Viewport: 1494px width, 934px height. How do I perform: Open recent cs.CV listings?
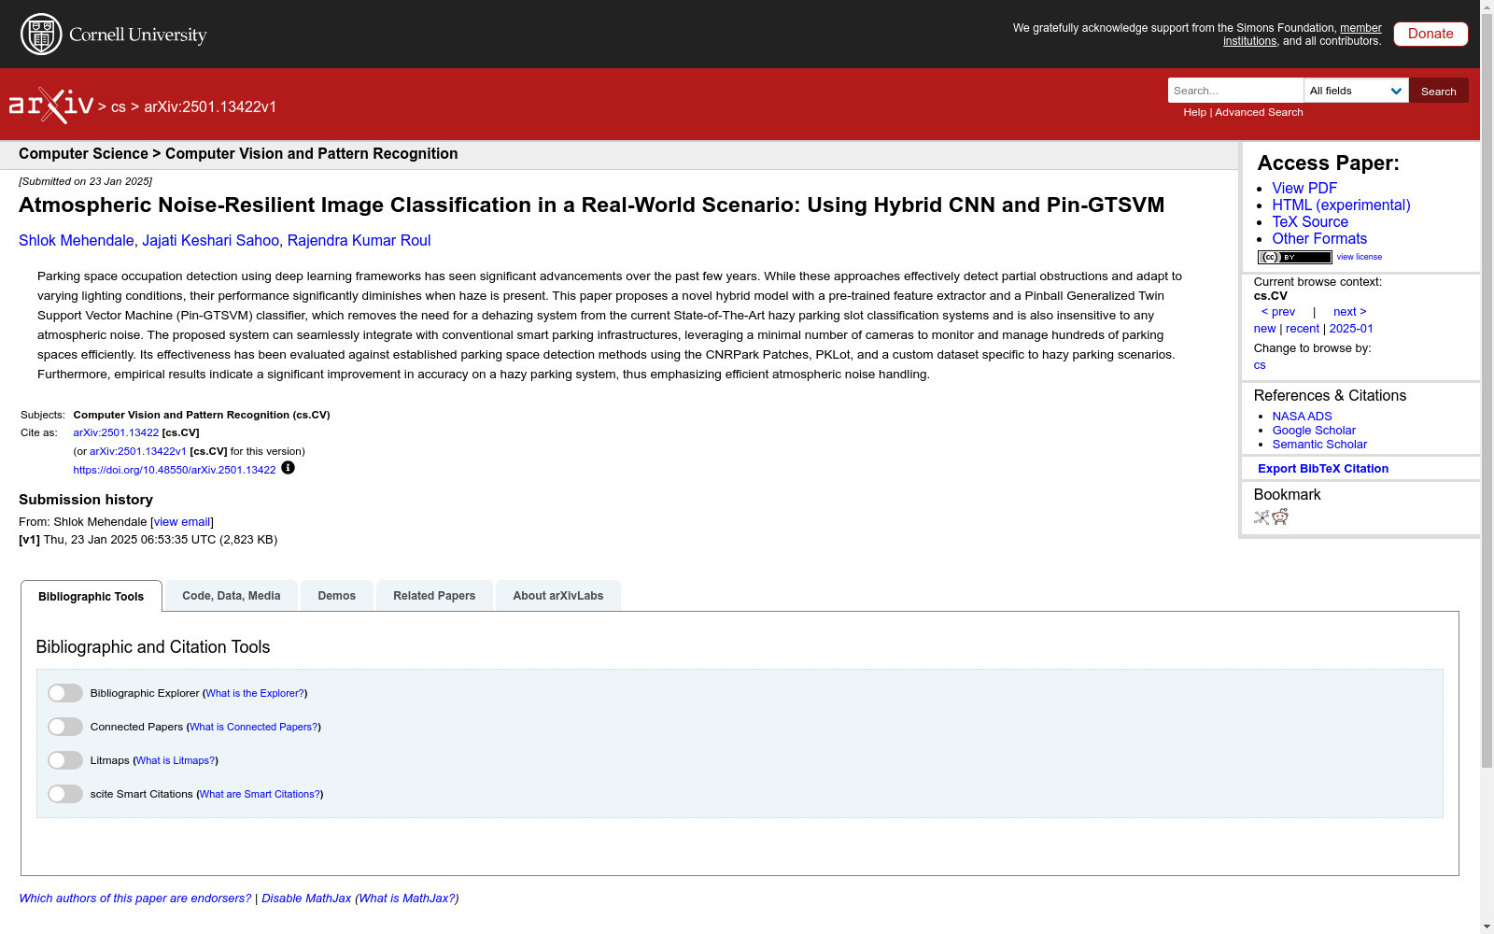coord(1303,329)
